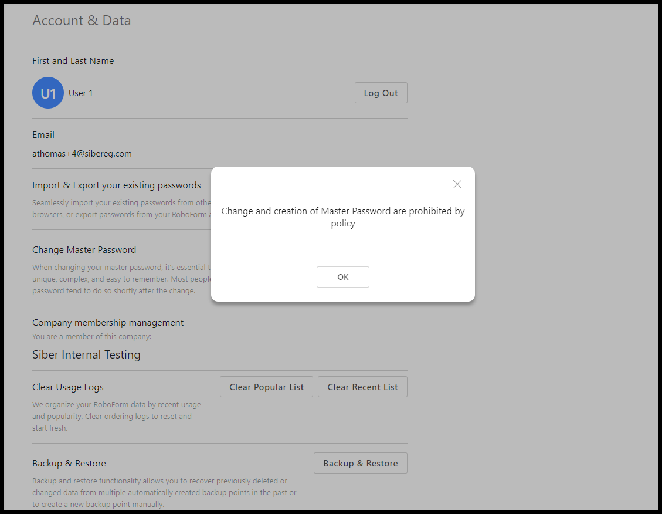Image resolution: width=662 pixels, height=514 pixels.
Task: Click the Account & Data page title
Action: tap(82, 21)
